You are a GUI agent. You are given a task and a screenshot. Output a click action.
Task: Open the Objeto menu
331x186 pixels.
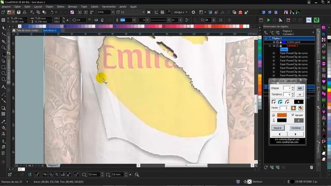50,7
